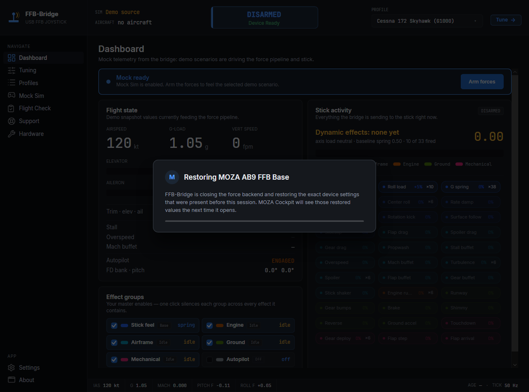Toggle the Mechanical group checkbox
529x392 pixels.
(x=114, y=360)
